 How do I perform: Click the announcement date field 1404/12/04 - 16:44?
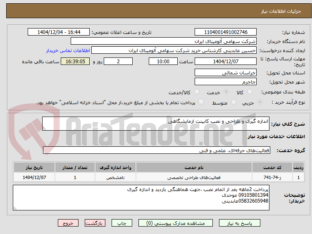pos(59,32)
